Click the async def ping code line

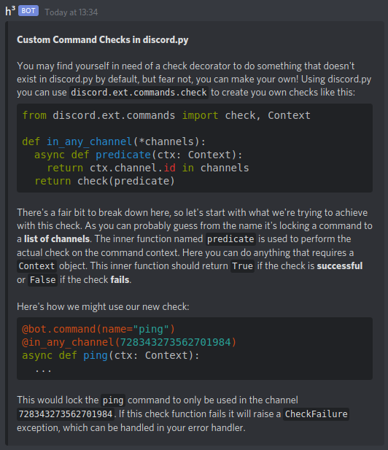111,355
